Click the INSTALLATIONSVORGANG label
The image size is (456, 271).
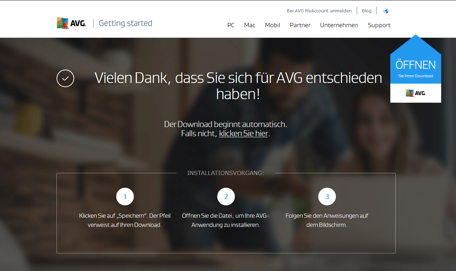point(226,173)
